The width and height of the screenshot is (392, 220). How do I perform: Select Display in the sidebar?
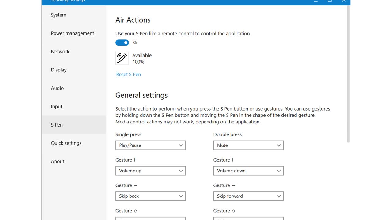click(74, 70)
